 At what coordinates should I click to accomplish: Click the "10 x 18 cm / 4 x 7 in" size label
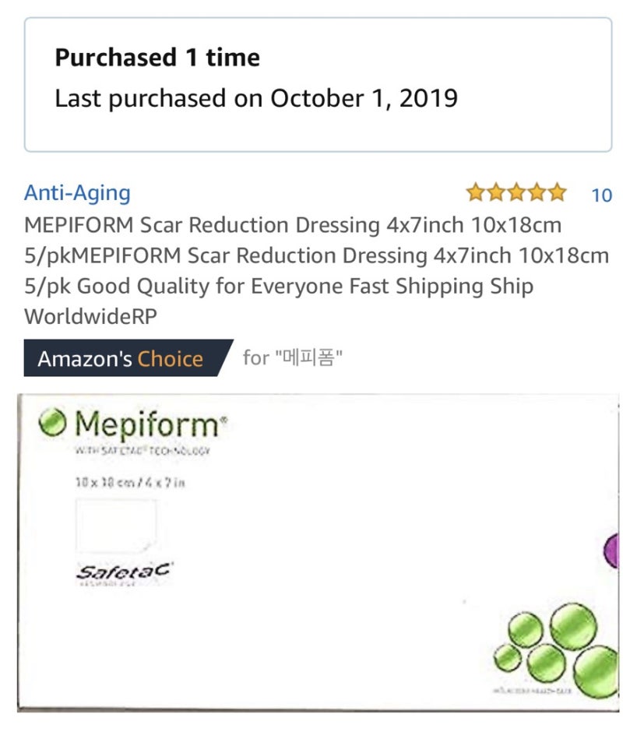[x=131, y=483]
